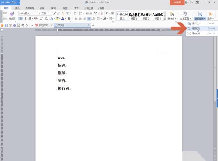This screenshot has width=218, height=161.
Task: Click the yellow text highlight color swatch
Action: [57, 18]
